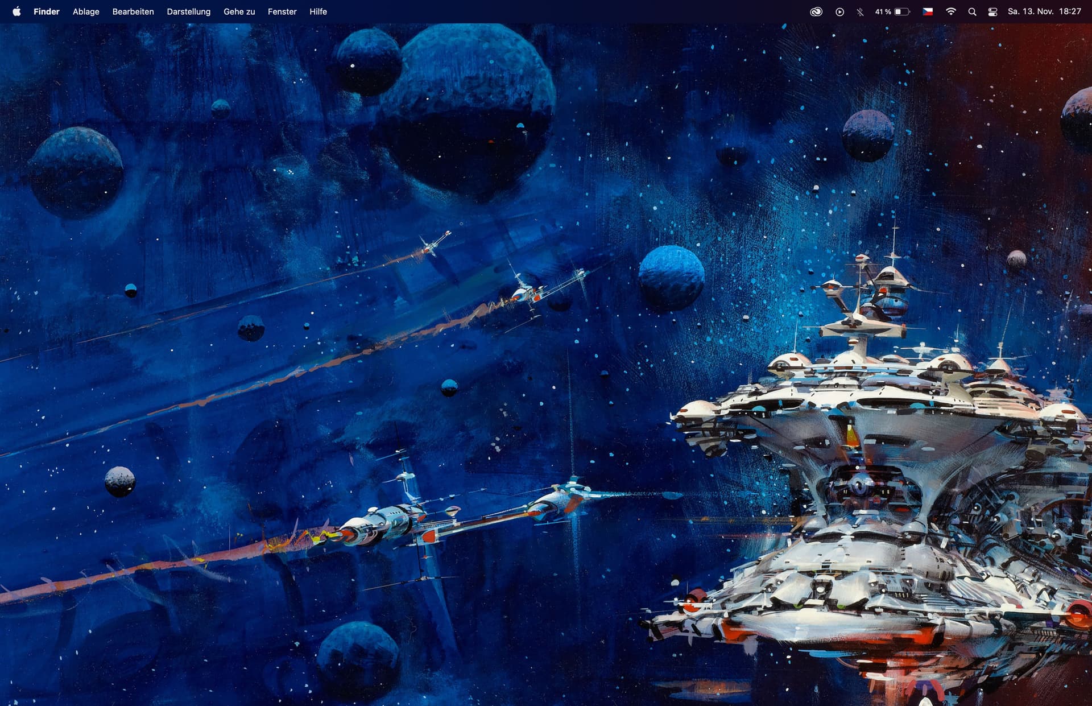The image size is (1092, 706).
Task: Click the play-circle status icon in menu bar
Action: tap(839, 11)
